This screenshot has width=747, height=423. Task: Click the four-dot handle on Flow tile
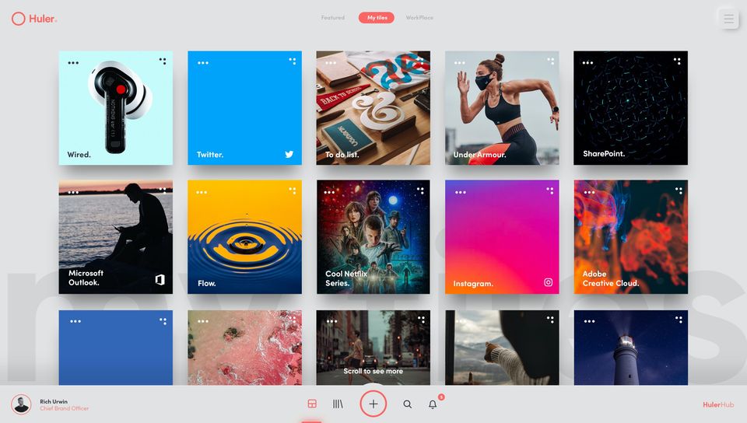[293, 191]
